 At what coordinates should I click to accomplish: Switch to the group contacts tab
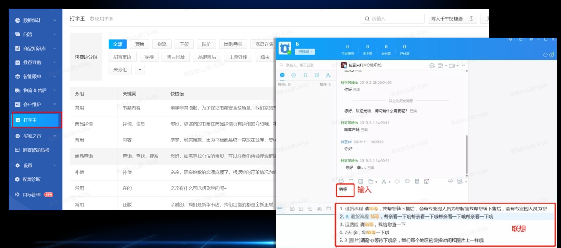[316, 75]
